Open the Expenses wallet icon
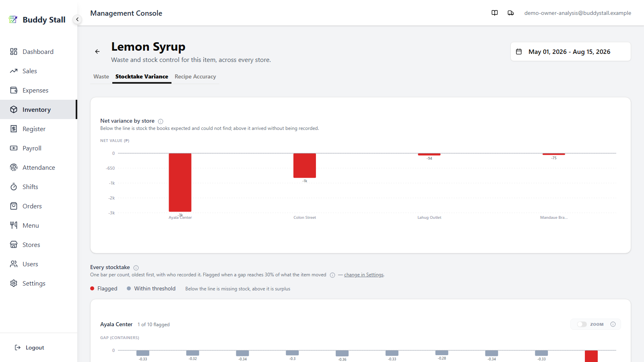This screenshot has width=644, height=362. click(14, 90)
